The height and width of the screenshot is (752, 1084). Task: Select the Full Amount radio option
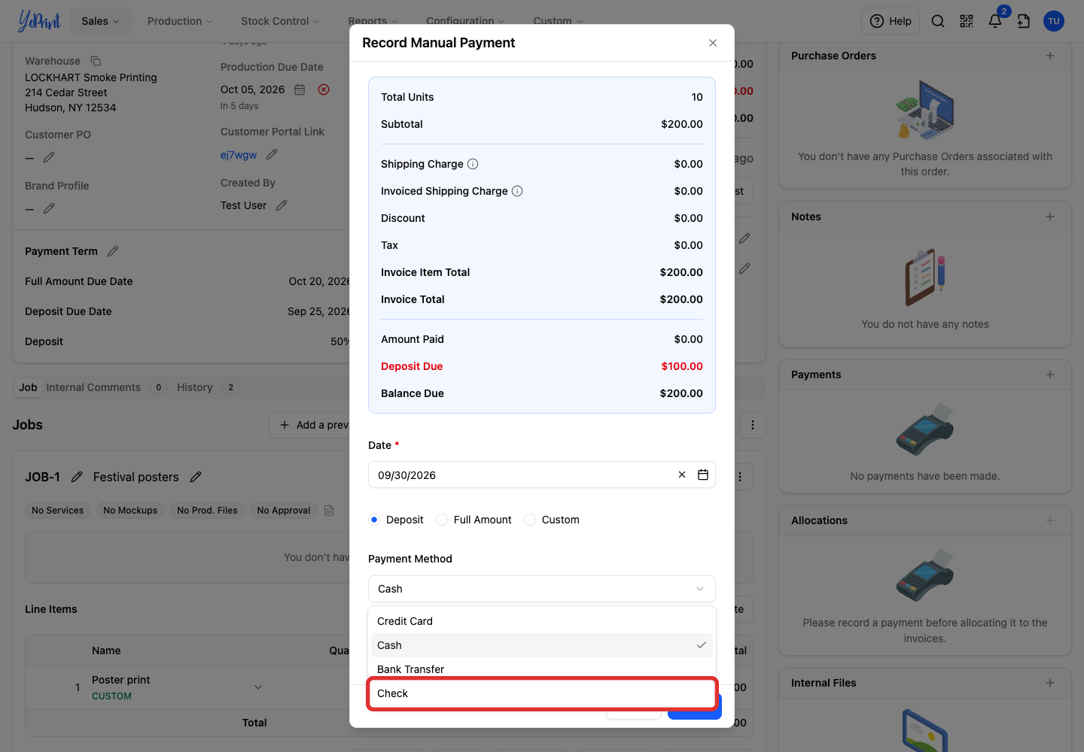coord(442,520)
